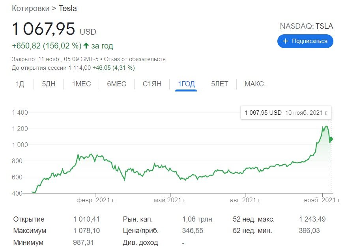Switch to the 1МЕС chart range
346x248 pixels.
[x=82, y=84]
